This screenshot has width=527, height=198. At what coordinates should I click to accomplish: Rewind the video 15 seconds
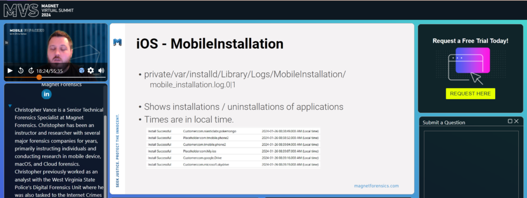click(x=21, y=71)
